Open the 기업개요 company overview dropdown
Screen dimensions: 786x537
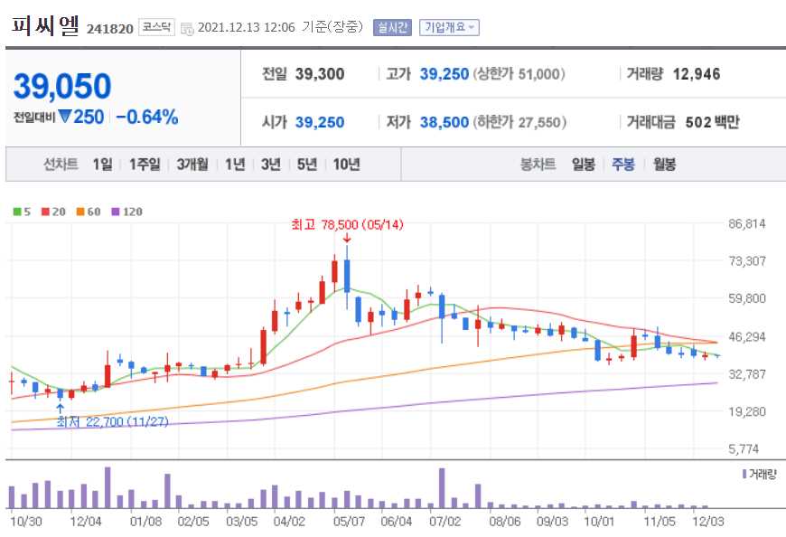(449, 28)
